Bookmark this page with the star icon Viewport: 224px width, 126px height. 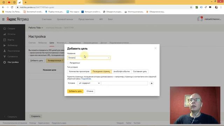(x=191, y=7)
